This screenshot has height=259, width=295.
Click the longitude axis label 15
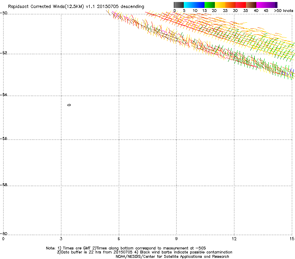click(292, 239)
